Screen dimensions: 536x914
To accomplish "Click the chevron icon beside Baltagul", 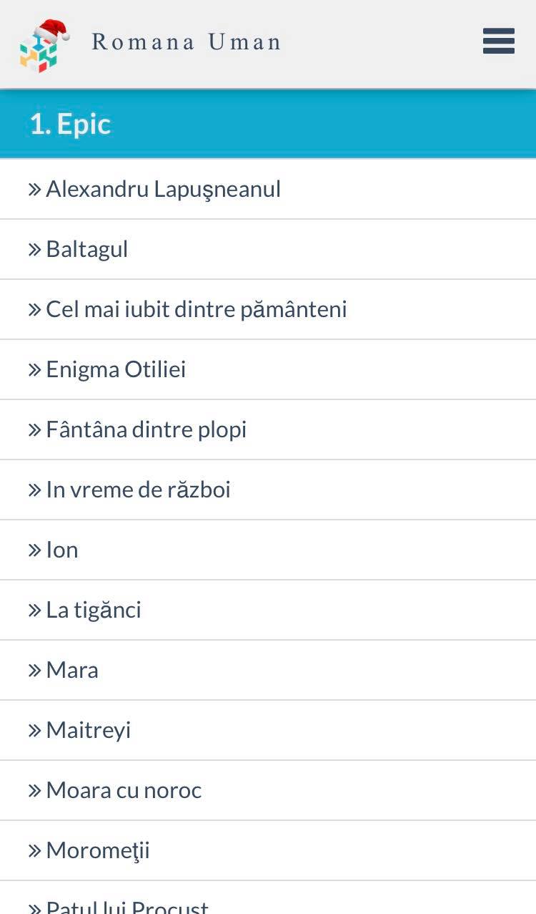I will (34, 250).
